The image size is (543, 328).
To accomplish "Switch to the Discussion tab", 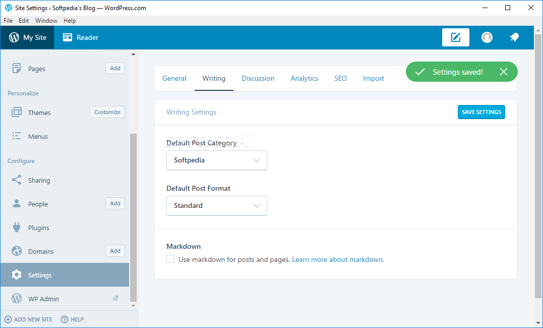I will click(x=258, y=78).
